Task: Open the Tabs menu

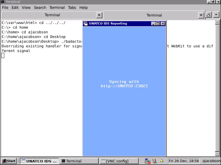Action: pyautogui.click(x=72, y=8)
